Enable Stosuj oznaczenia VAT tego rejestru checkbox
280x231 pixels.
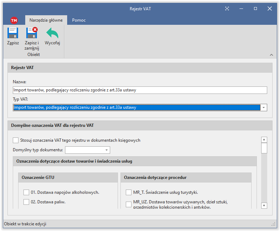pyautogui.click(x=16, y=140)
